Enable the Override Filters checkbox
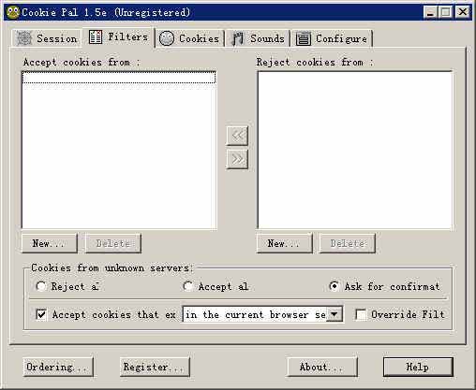476x390 pixels. click(361, 314)
